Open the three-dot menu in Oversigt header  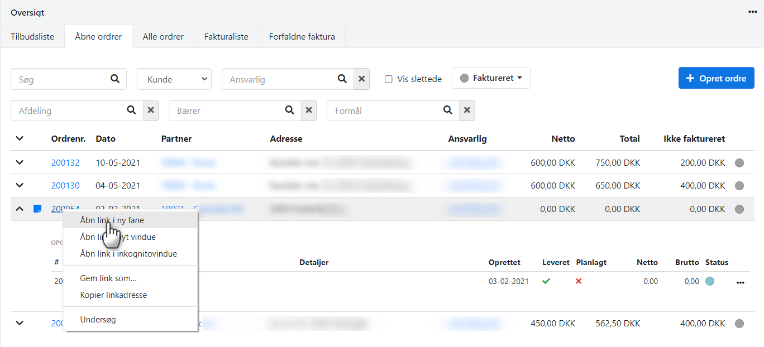(752, 12)
